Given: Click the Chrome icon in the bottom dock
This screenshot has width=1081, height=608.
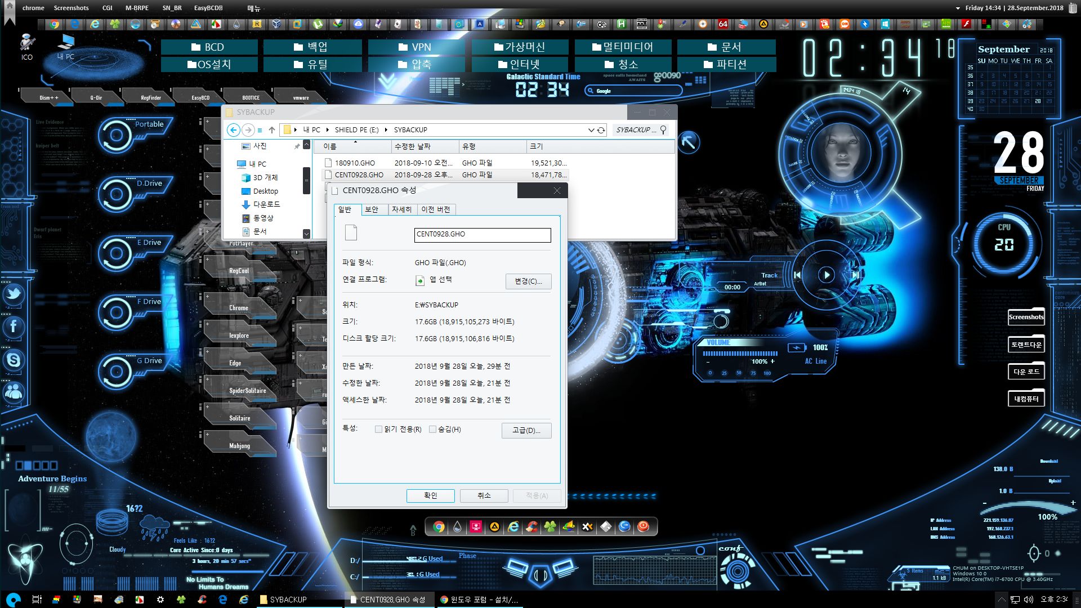Looking at the screenshot, I should (439, 527).
